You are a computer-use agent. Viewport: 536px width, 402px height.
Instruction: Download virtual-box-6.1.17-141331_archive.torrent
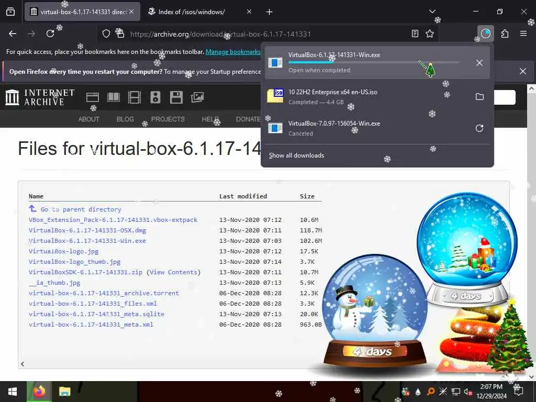104,293
